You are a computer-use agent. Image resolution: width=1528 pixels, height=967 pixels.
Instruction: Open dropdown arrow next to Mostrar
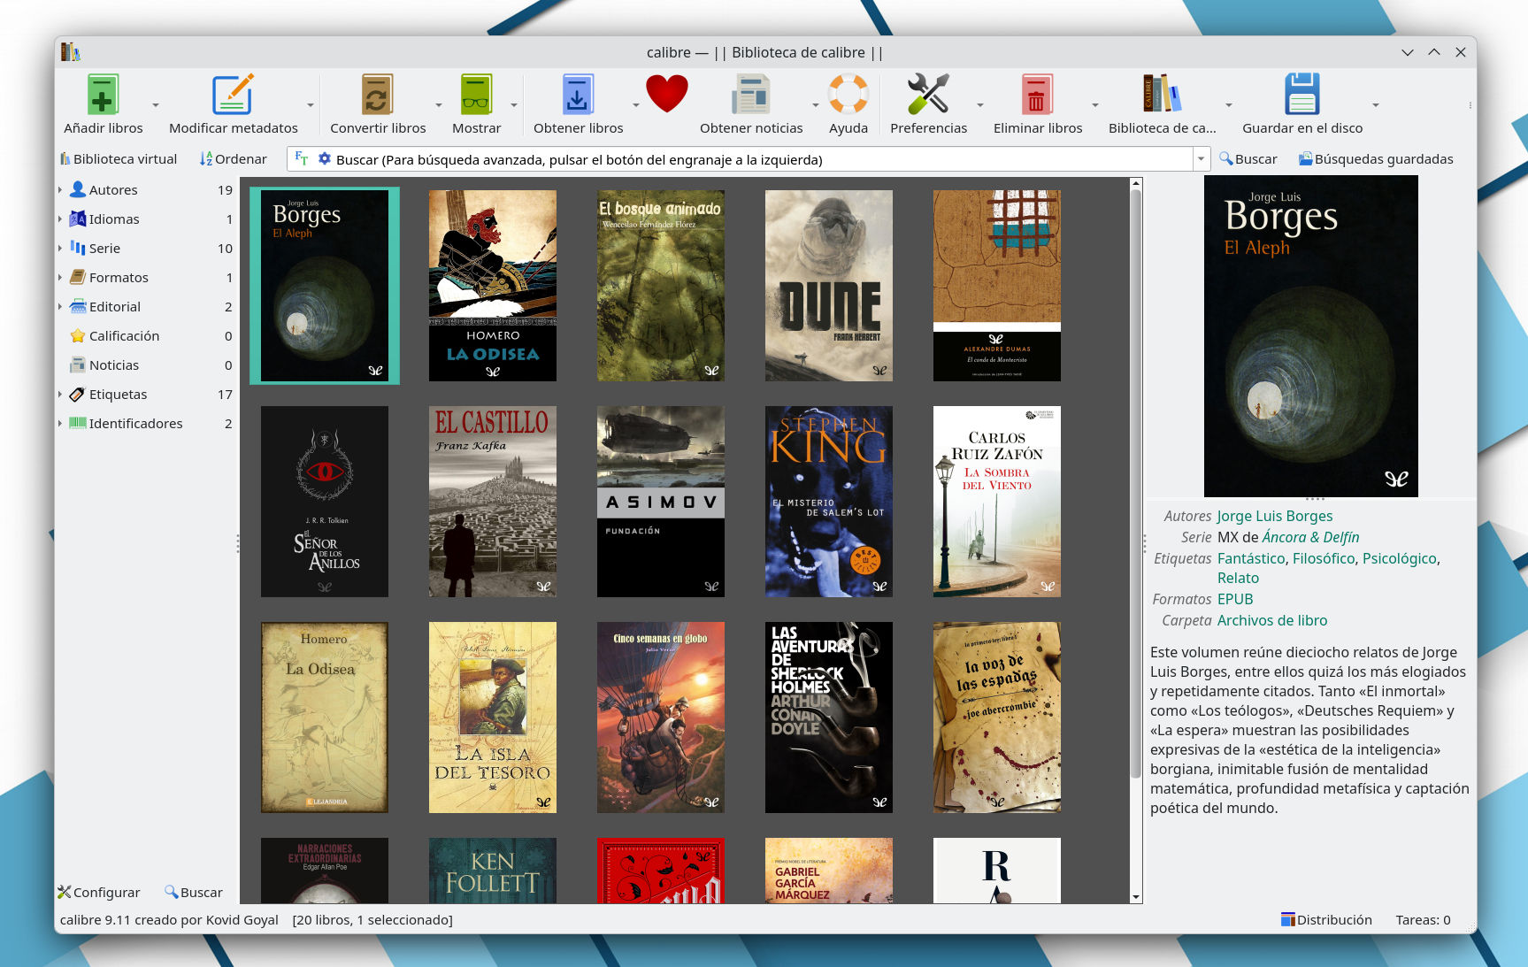point(514,105)
